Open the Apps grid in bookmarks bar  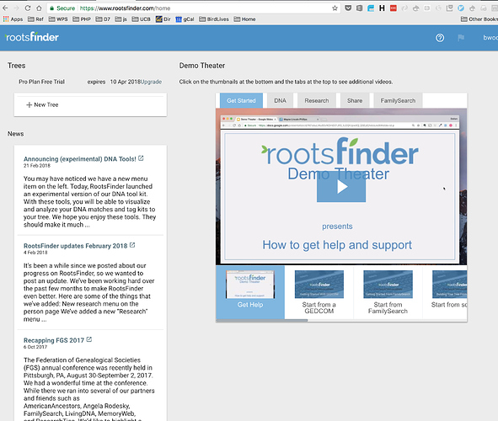[13, 19]
